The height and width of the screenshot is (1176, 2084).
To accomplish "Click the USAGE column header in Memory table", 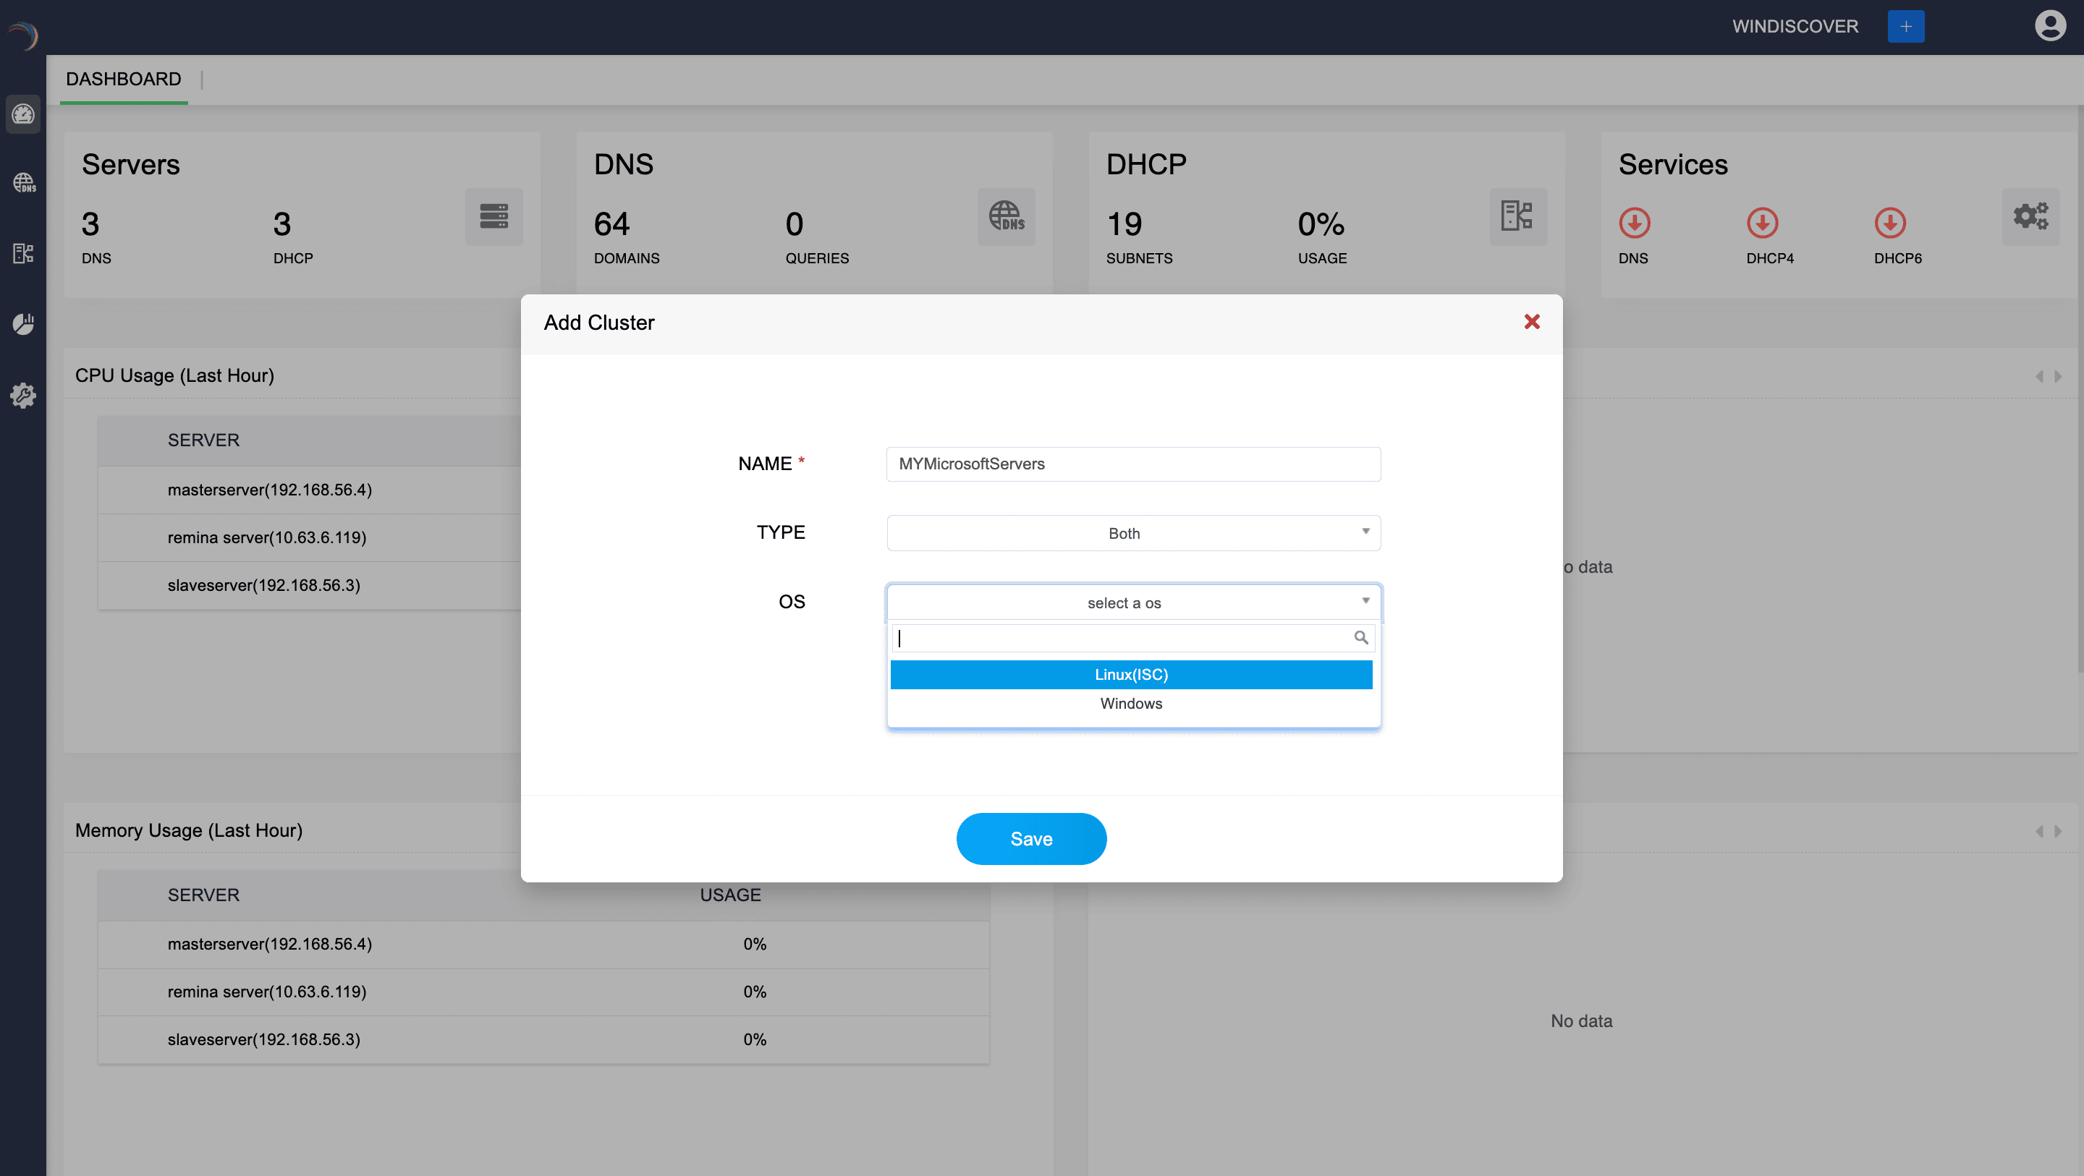I will 731,895.
